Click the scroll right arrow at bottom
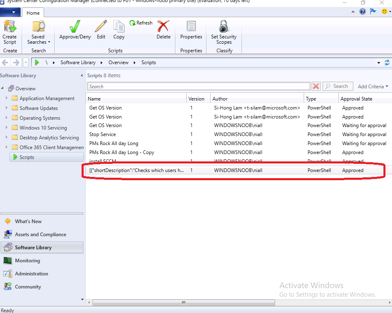Image resolution: width=392 pixels, height=313 pixels. [390, 302]
